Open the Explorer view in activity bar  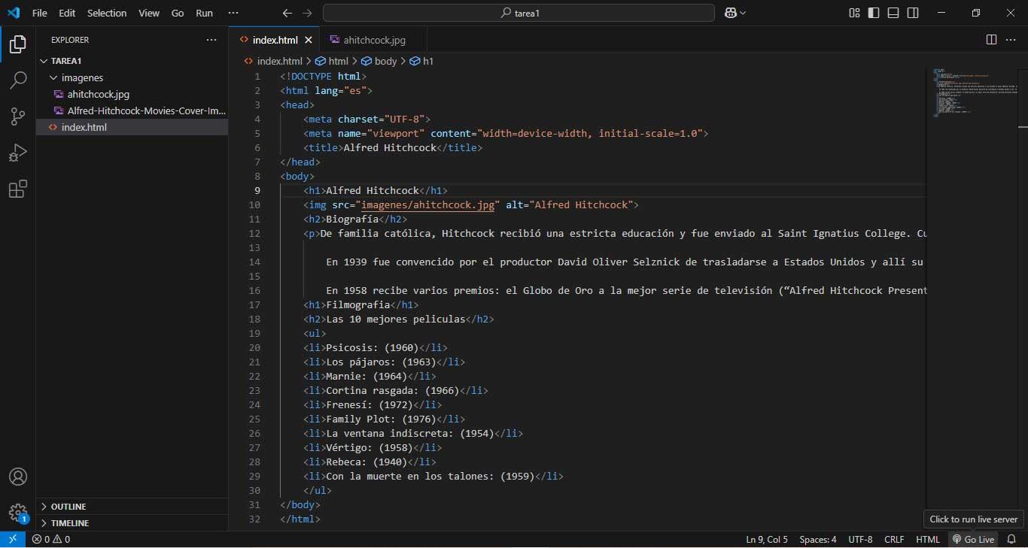pyautogui.click(x=17, y=44)
